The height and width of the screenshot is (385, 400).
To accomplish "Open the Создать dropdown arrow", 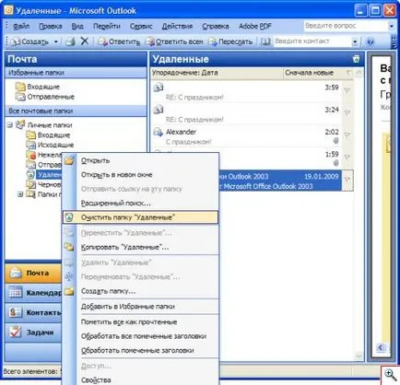I will 56,41.
